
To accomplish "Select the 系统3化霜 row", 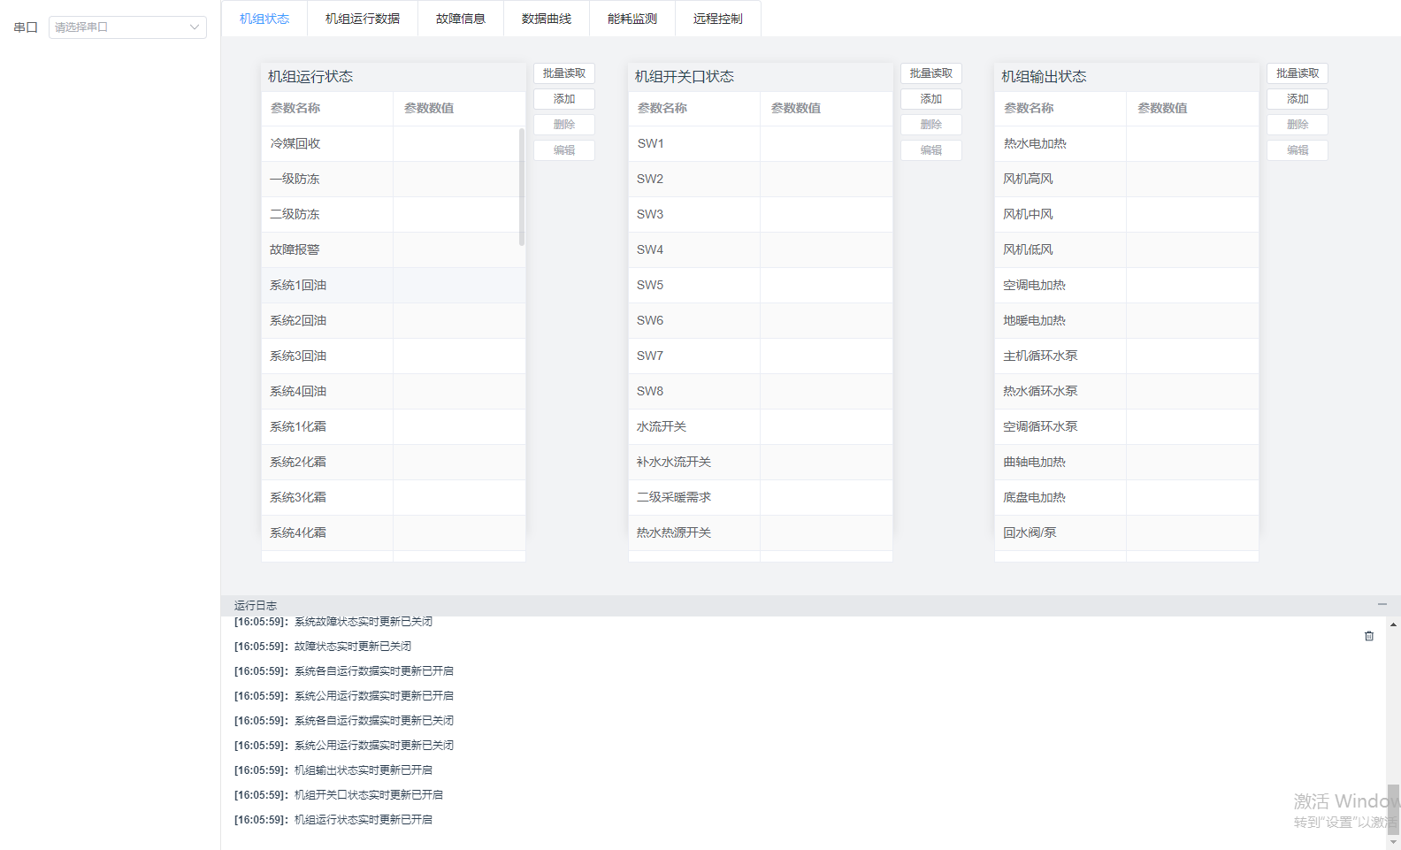I will coord(394,497).
